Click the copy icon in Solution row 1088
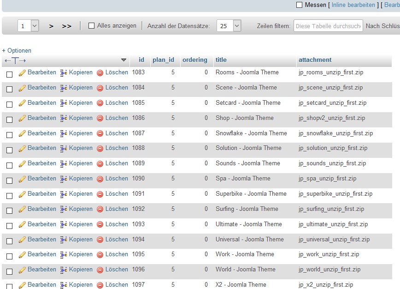 [64, 149]
